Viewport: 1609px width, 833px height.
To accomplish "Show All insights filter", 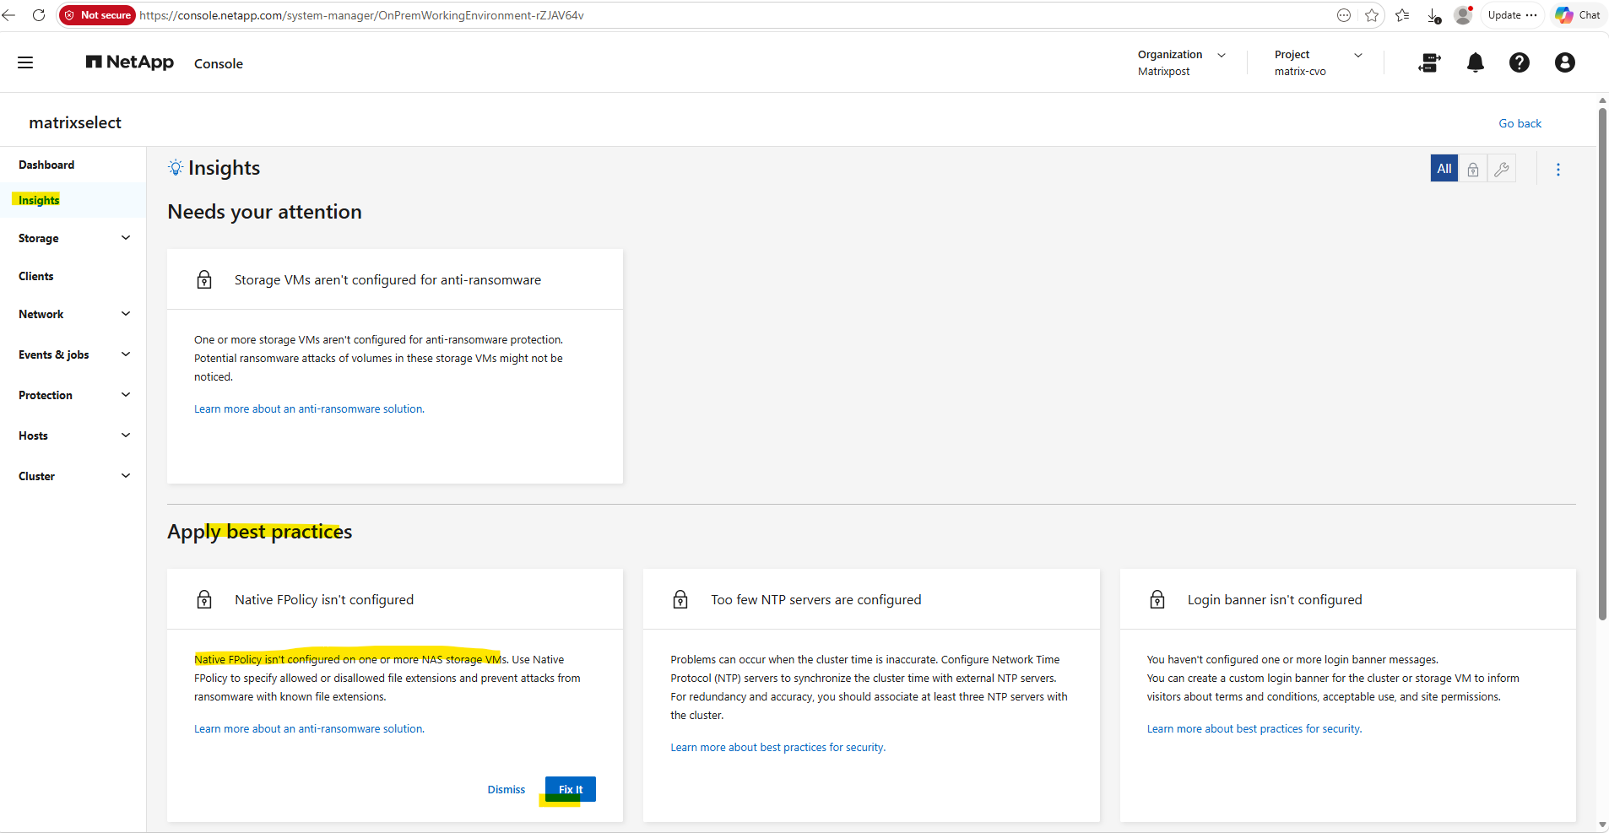I will click(x=1444, y=169).
